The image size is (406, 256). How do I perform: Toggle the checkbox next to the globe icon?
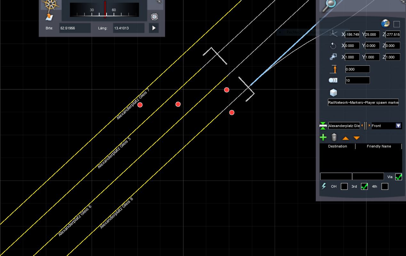(x=397, y=24)
